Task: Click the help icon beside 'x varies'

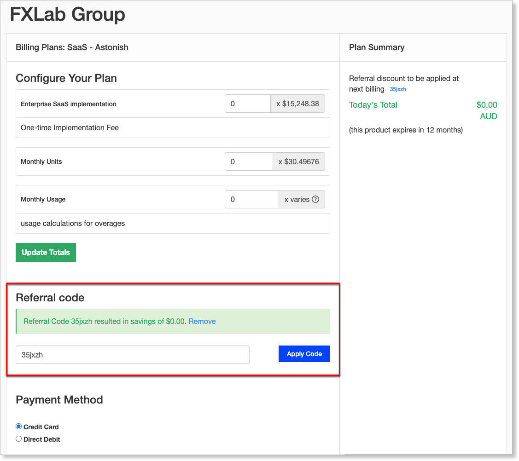Action: click(315, 199)
